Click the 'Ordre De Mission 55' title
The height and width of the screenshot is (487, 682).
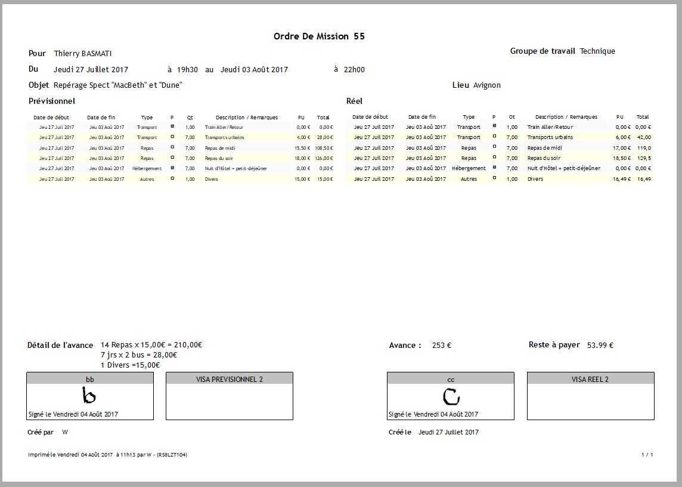coord(319,36)
